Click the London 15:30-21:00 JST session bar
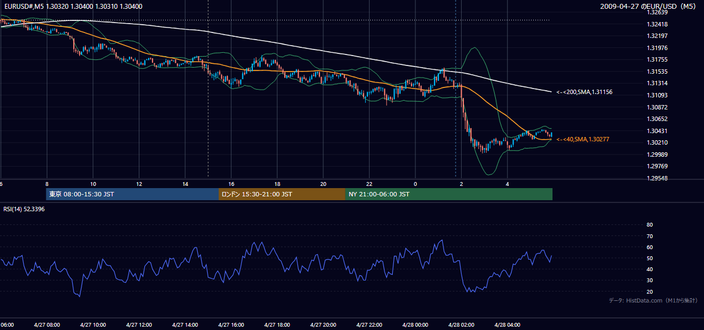 [x=282, y=194]
